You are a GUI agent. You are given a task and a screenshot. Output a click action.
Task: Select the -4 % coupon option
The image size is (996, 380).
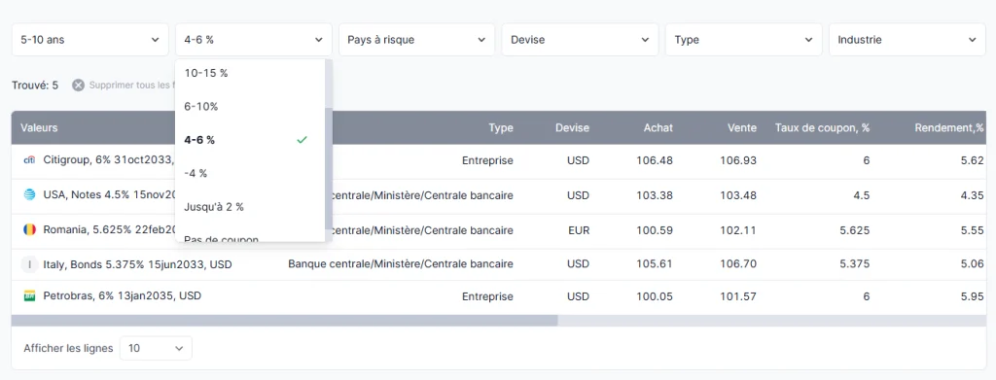[250, 173]
